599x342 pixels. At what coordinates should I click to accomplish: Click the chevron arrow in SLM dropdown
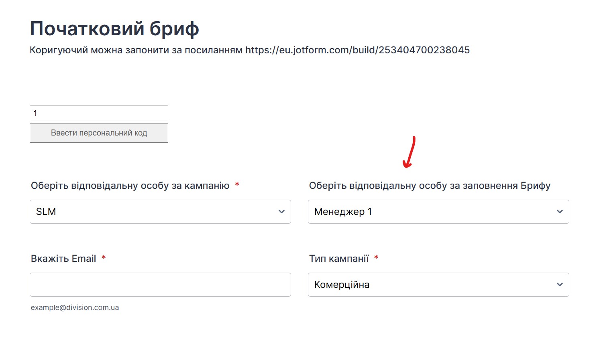coord(281,212)
